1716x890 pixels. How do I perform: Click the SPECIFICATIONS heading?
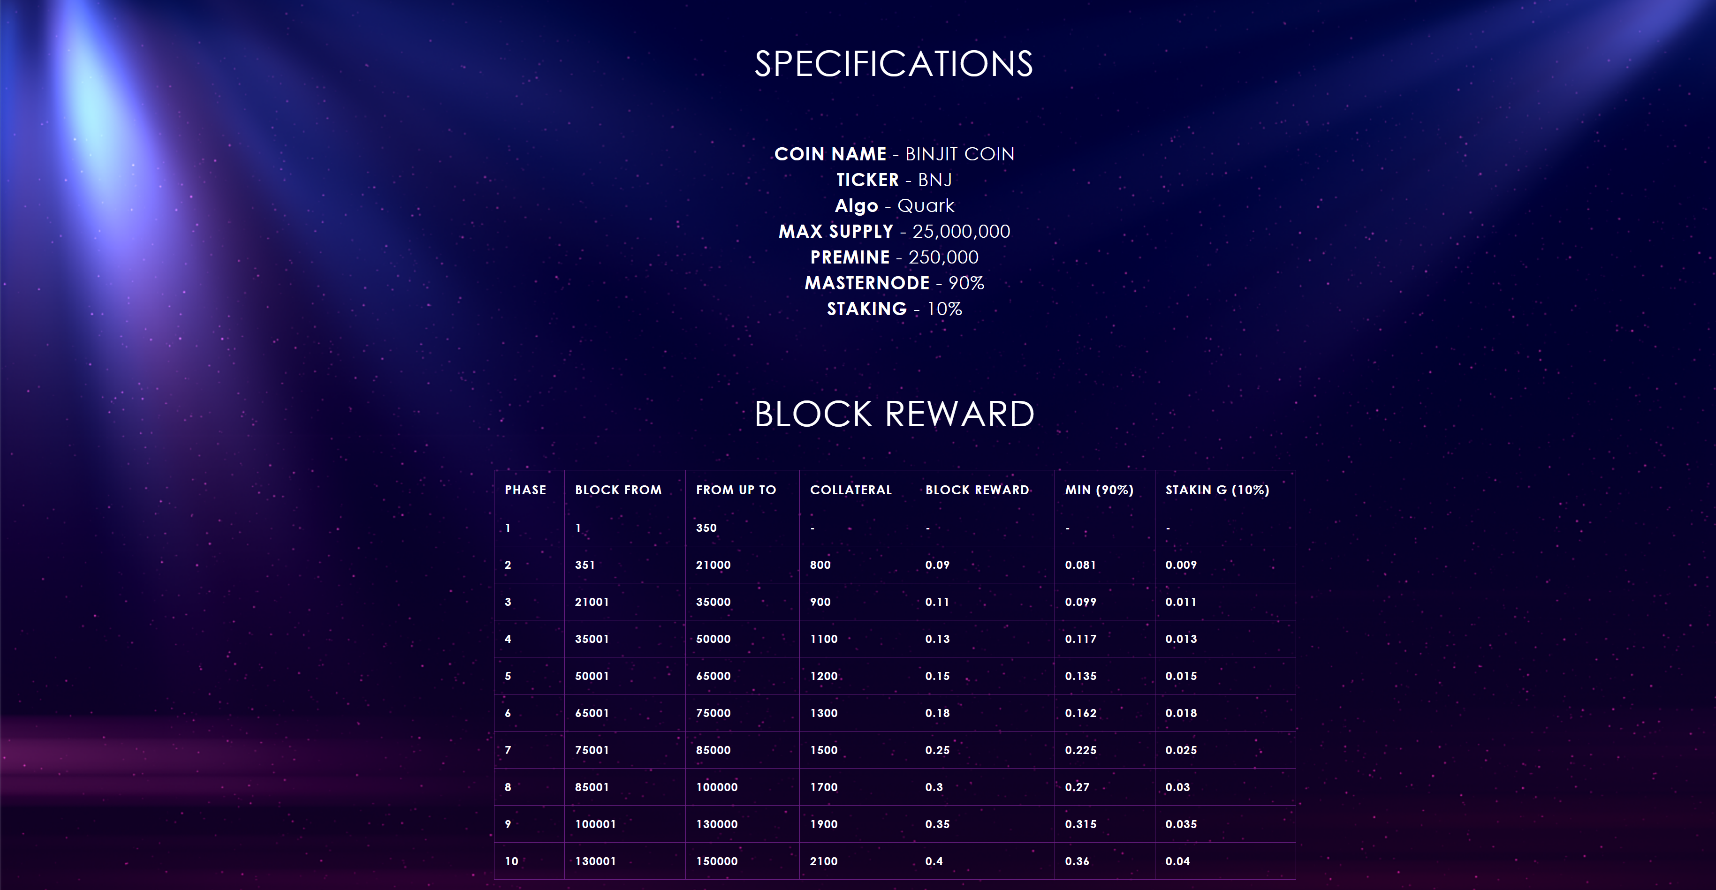(x=893, y=65)
